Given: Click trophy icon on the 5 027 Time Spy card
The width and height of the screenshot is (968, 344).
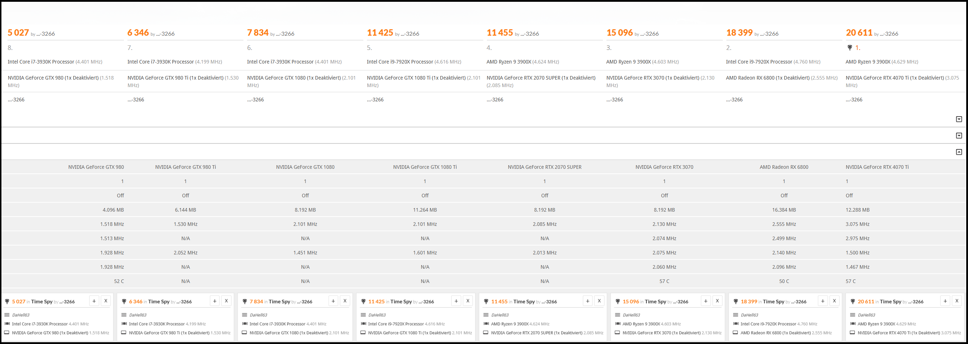Looking at the screenshot, I should point(7,302).
